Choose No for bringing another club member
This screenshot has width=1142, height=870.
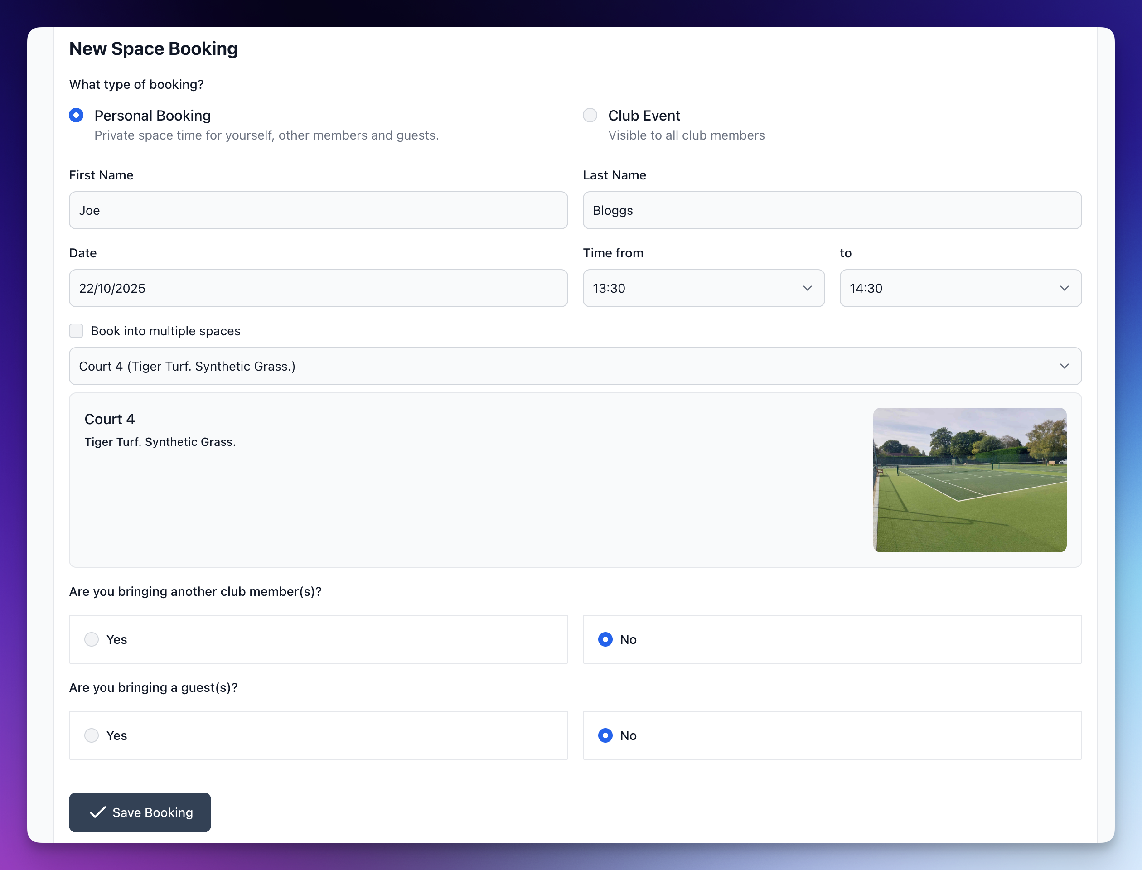(x=605, y=639)
